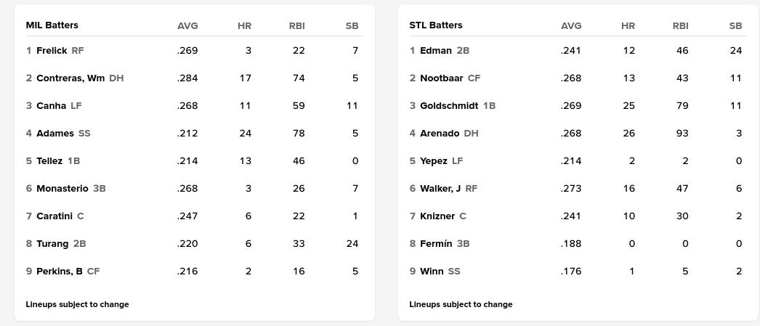
Task: Select Goldschmidt in STL batters
Action: click(449, 106)
